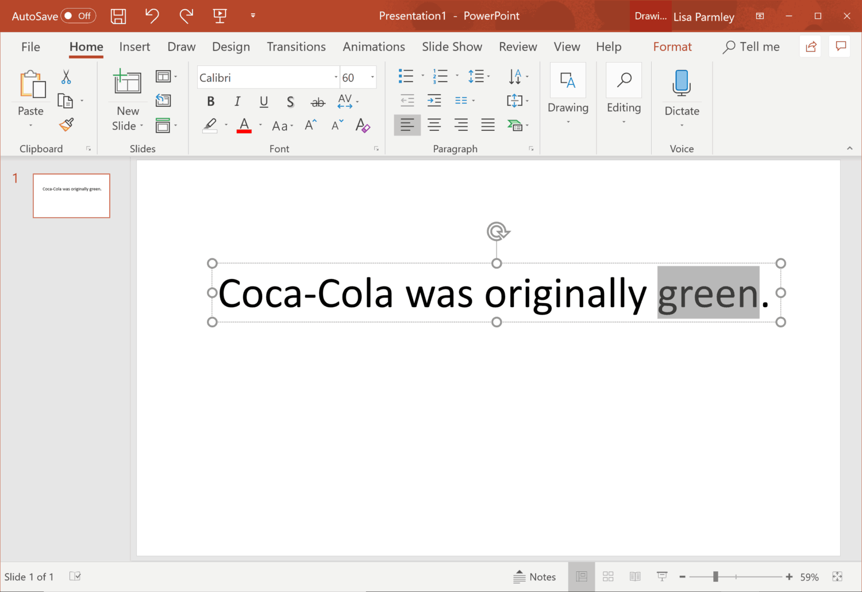Switch to the Animations tab

point(374,47)
